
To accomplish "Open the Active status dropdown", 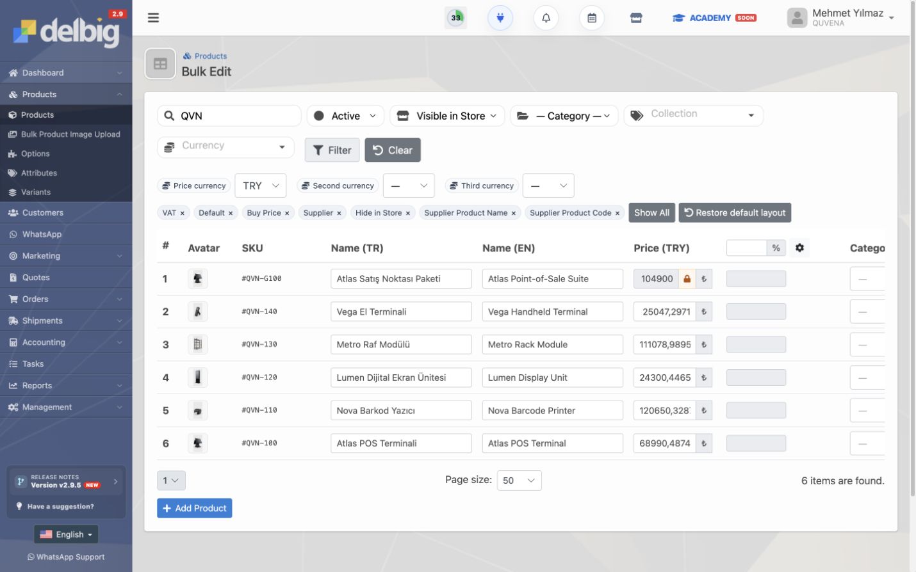I will 346,116.
